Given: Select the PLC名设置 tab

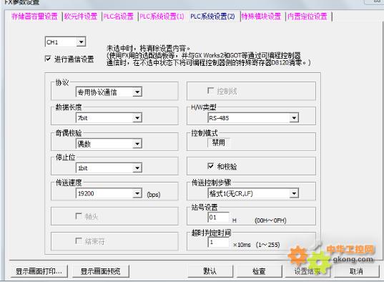Looking at the screenshot, I should coord(118,16).
